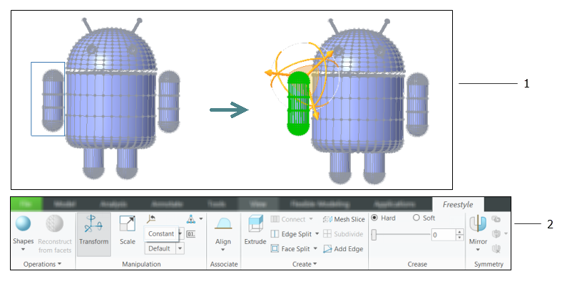This screenshot has width=572, height=286.
Task: Click the Constant option button
Action: tap(160, 234)
